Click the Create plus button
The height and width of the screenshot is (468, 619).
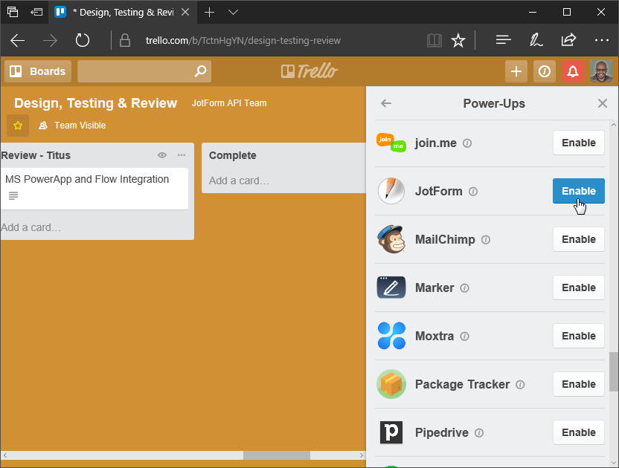click(x=516, y=71)
